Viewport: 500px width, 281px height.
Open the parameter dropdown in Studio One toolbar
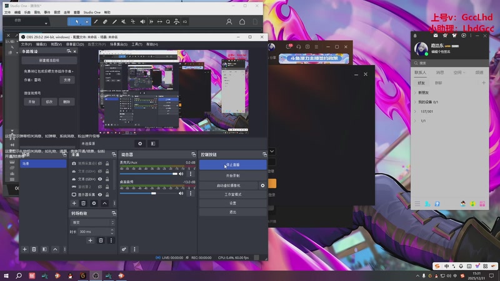point(46,23)
